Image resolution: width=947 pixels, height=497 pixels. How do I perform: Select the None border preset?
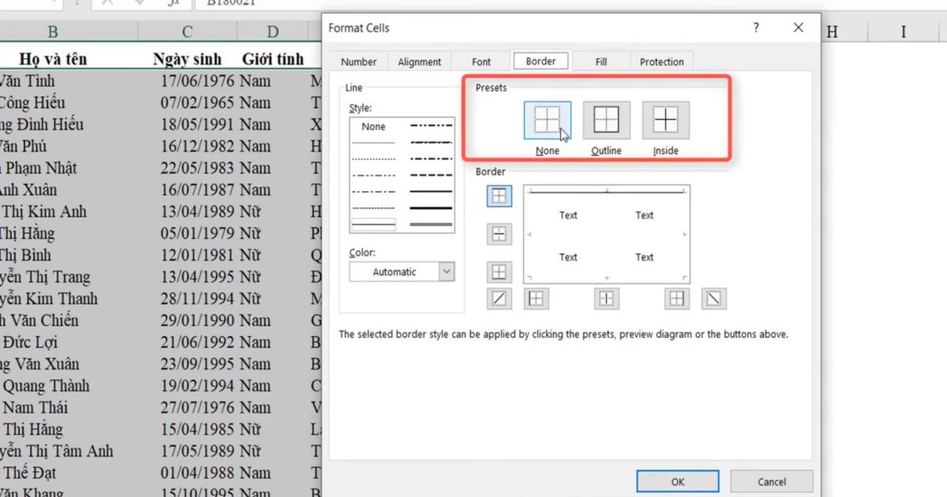pos(547,119)
